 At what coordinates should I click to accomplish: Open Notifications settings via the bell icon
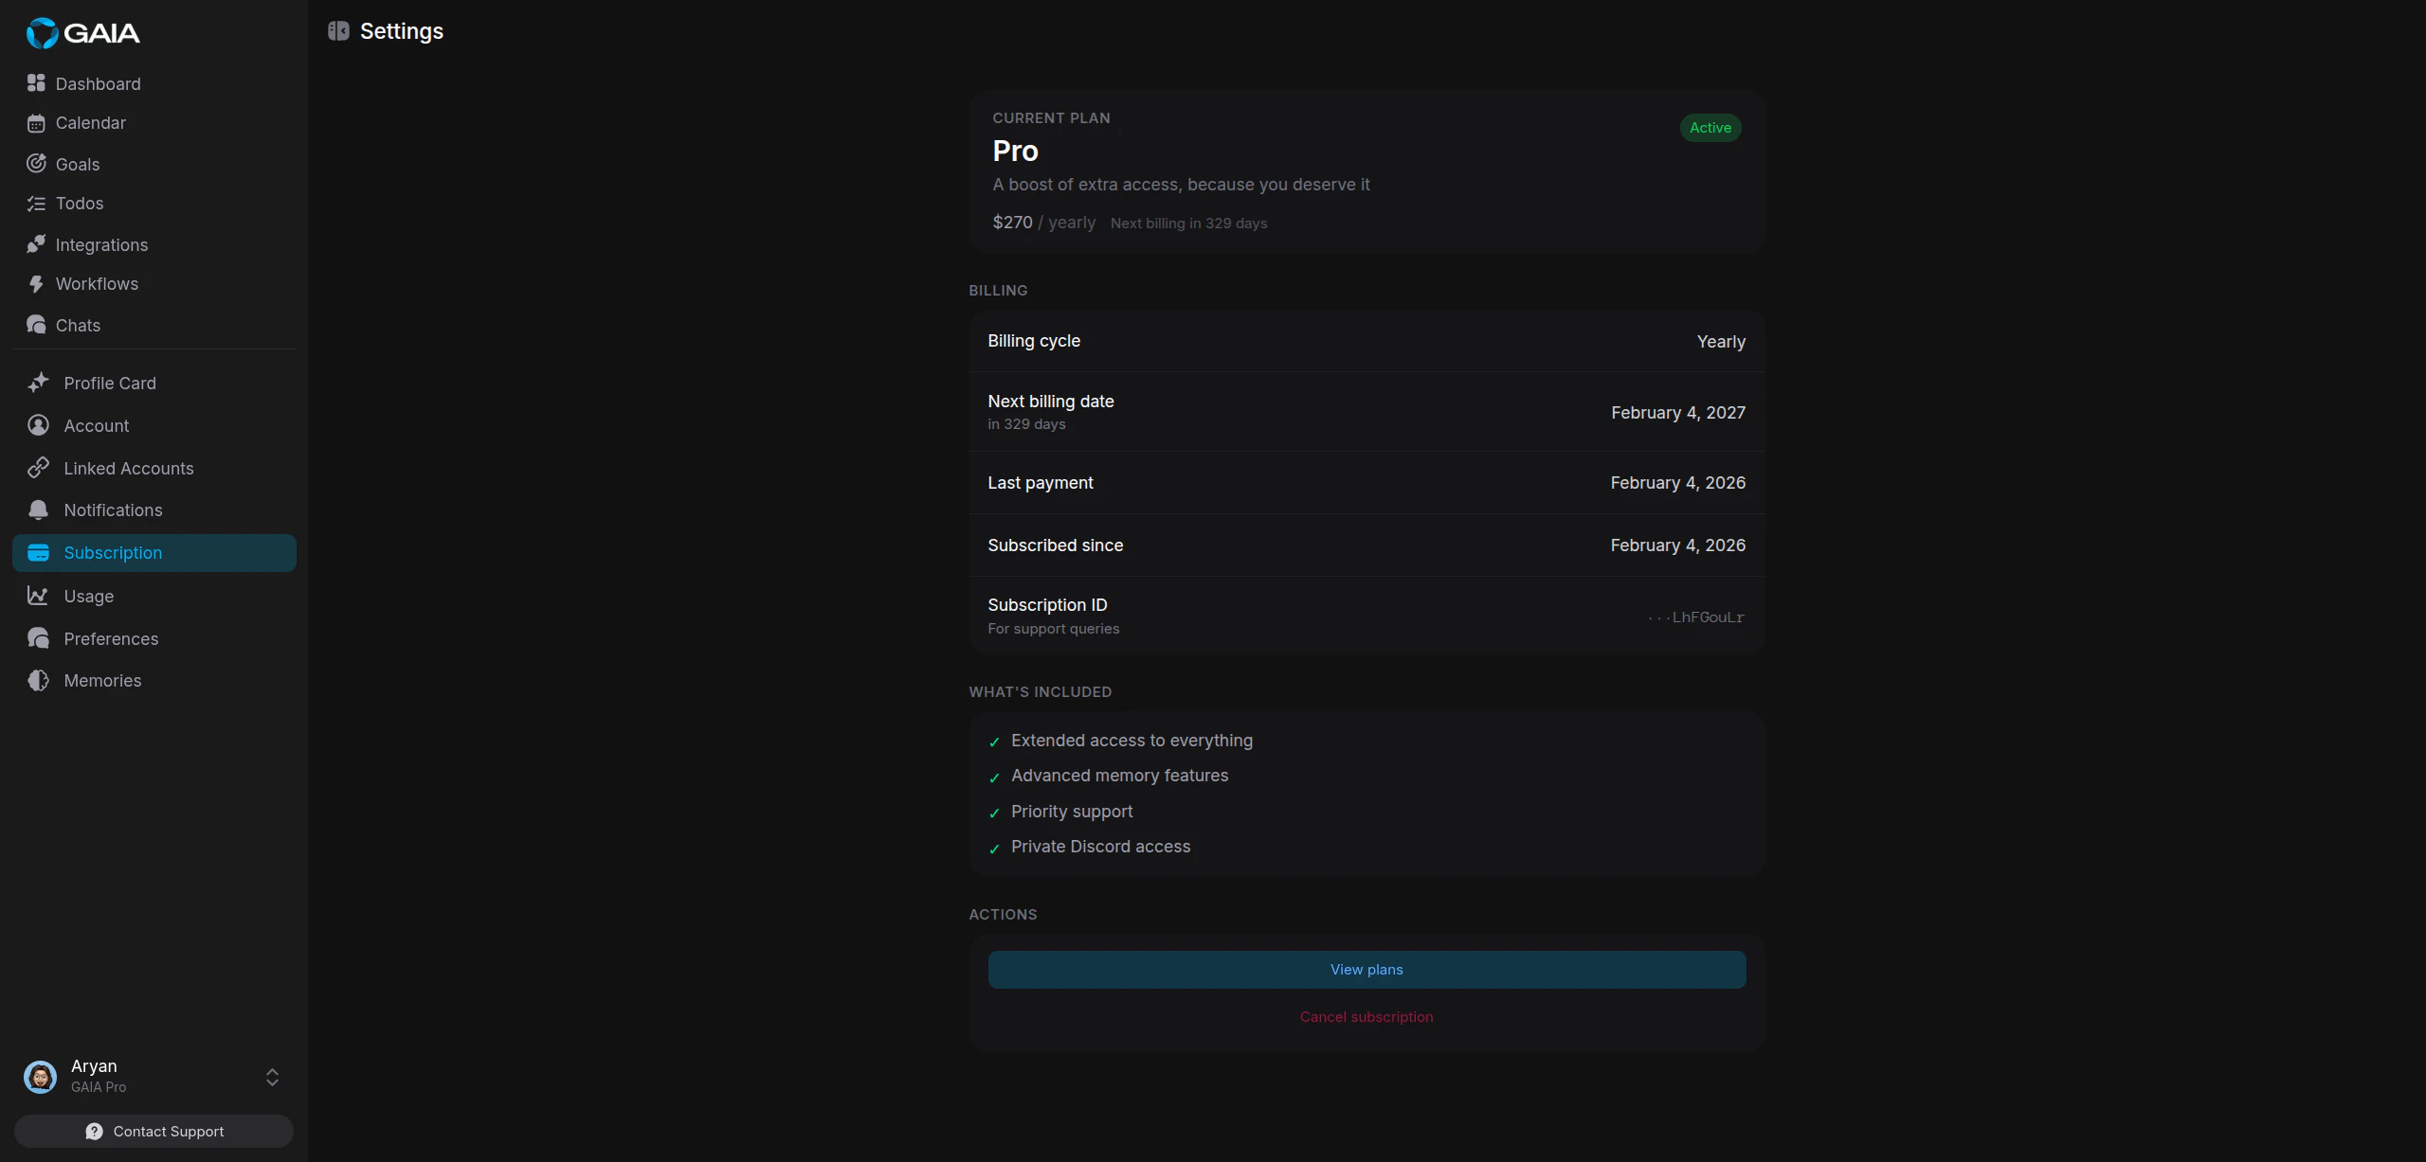[38, 509]
